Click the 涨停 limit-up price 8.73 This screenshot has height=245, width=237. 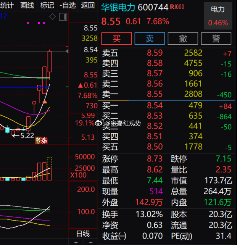(155, 159)
